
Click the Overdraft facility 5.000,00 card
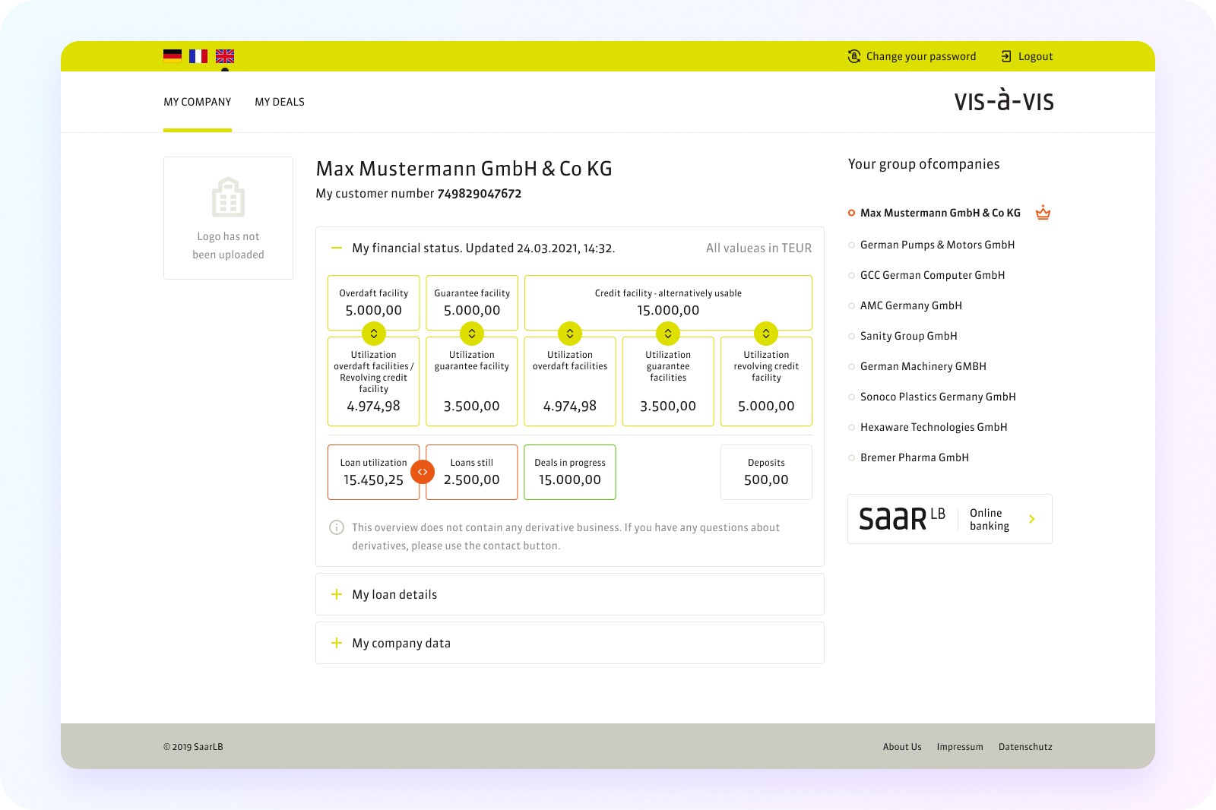pos(373,302)
